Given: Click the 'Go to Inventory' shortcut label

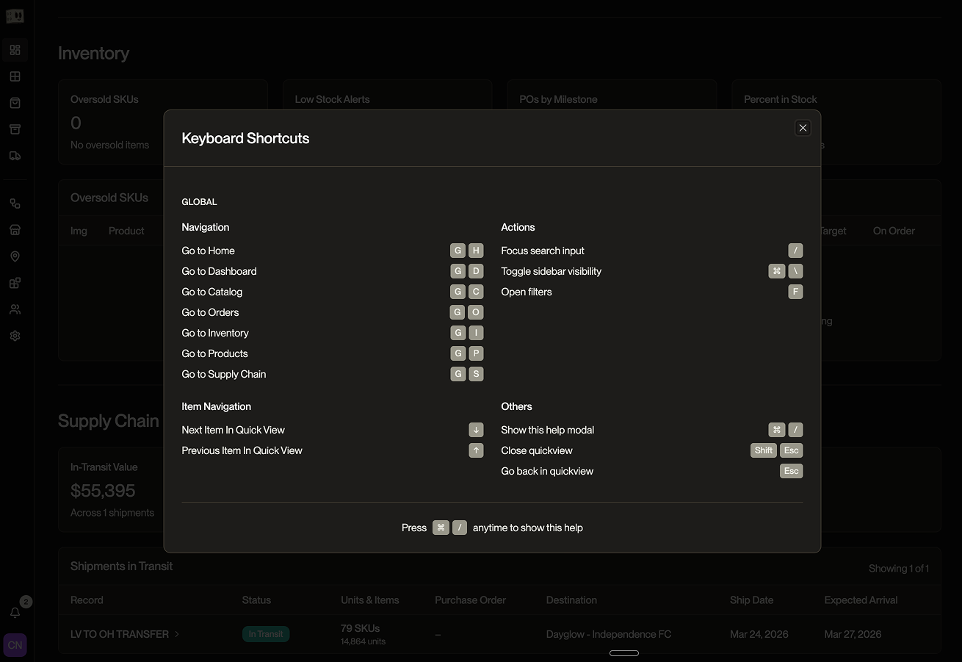Looking at the screenshot, I should 215,333.
